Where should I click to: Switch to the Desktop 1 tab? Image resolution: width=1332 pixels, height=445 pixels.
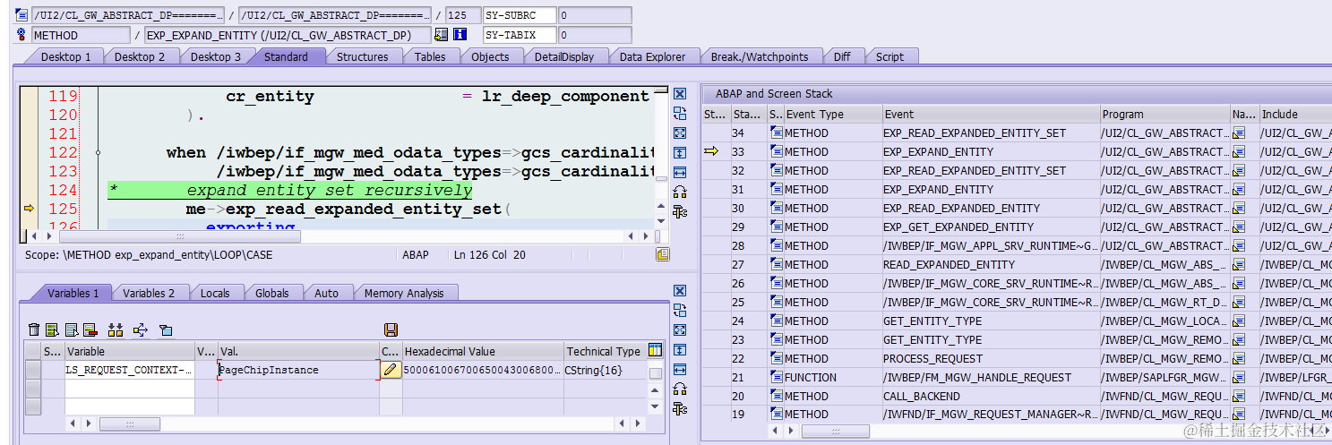tap(65, 56)
